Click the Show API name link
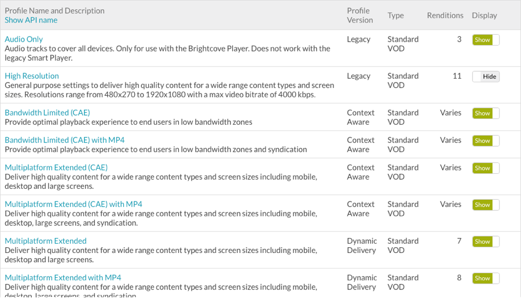 [31, 20]
